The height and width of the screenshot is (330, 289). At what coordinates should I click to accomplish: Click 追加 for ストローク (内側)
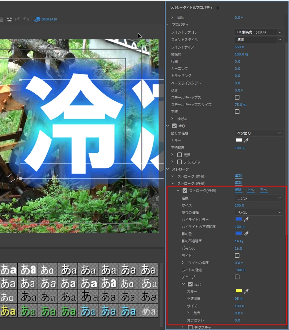click(238, 175)
